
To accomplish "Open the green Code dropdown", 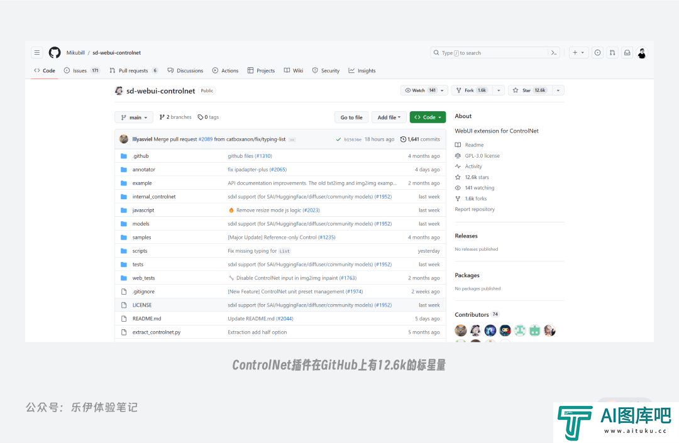I will pyautogui.click(x=428, y=118).
